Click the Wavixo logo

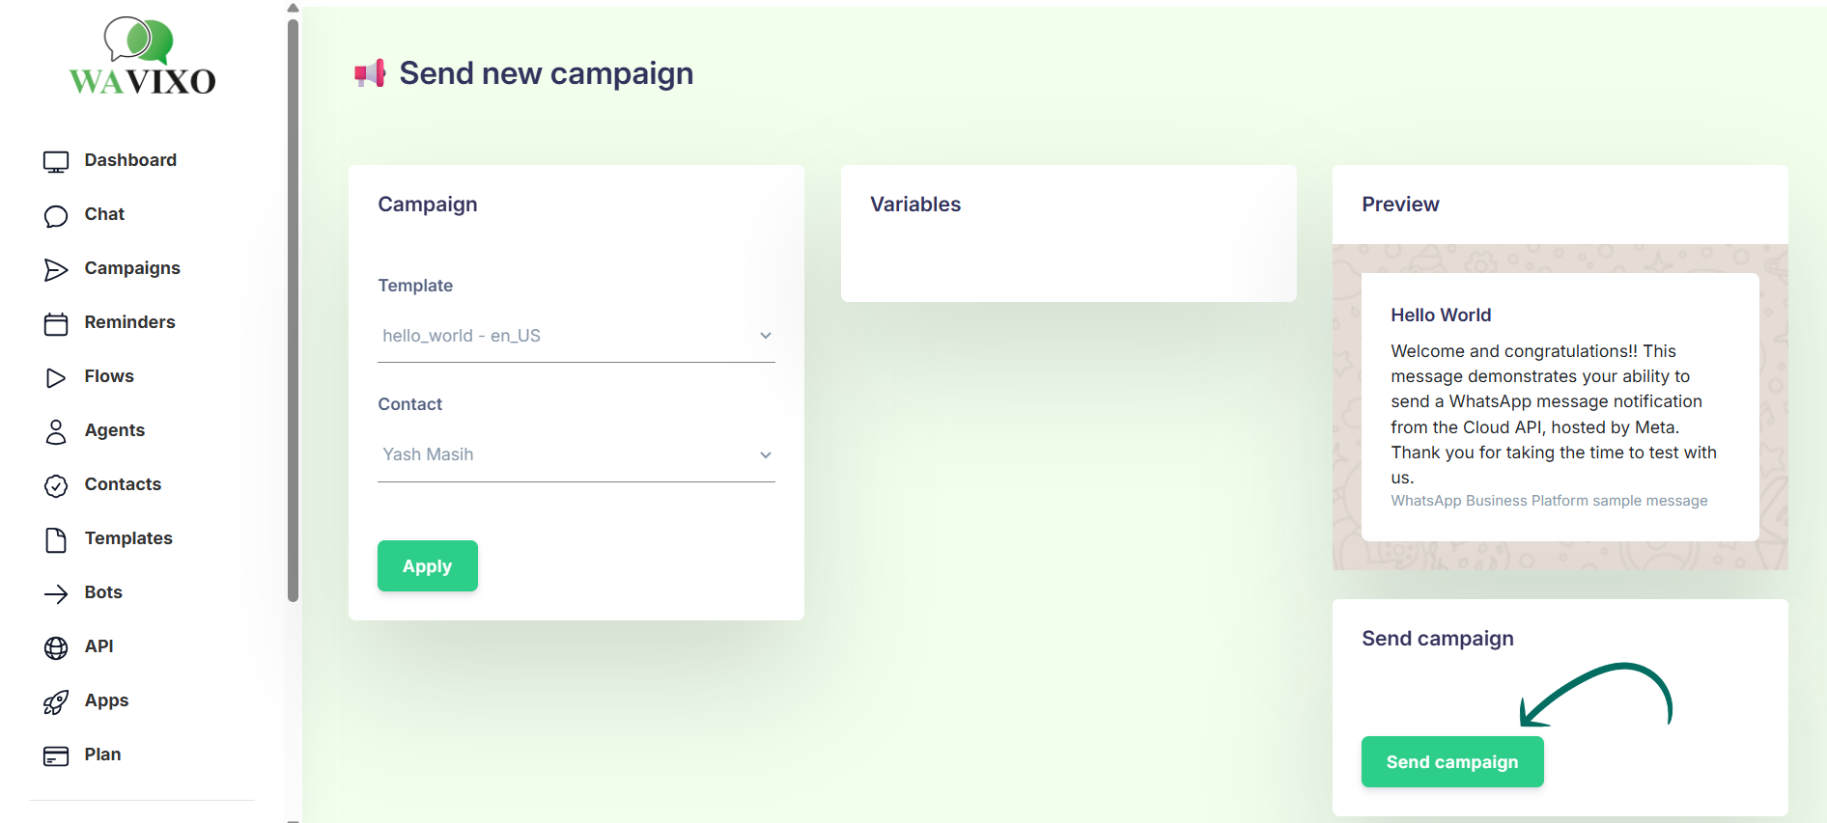[143, 58]
